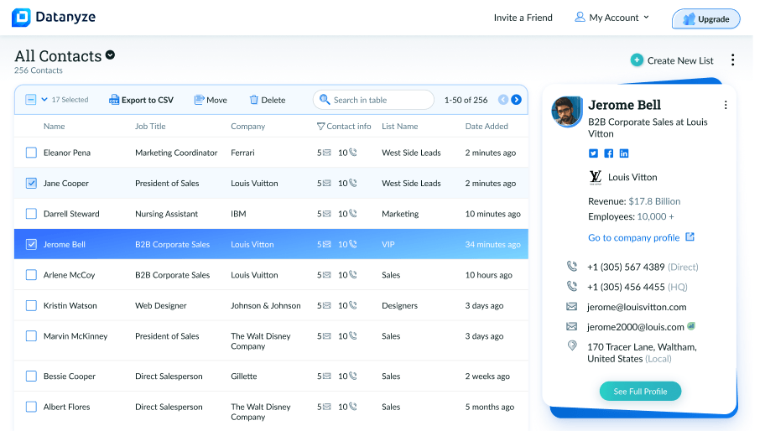Sort by Company column header
This screenshot has width=765, height=431.
coord(247,127)
